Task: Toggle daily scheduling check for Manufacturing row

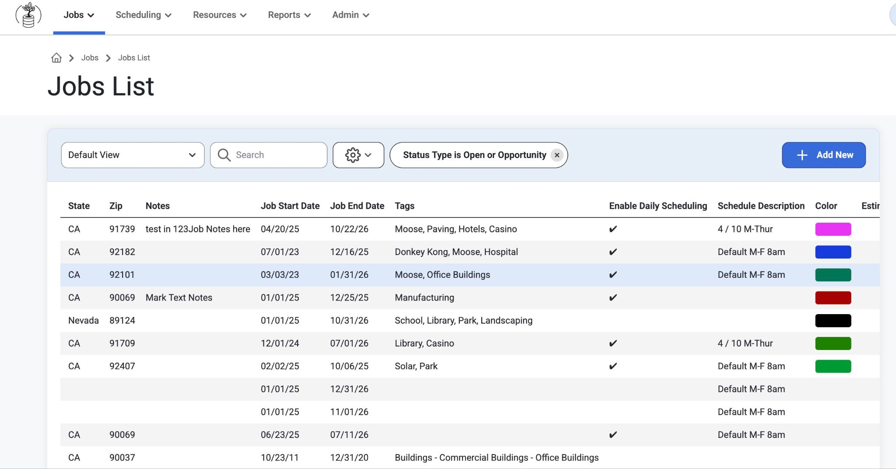Action: (x=613, y=297)
